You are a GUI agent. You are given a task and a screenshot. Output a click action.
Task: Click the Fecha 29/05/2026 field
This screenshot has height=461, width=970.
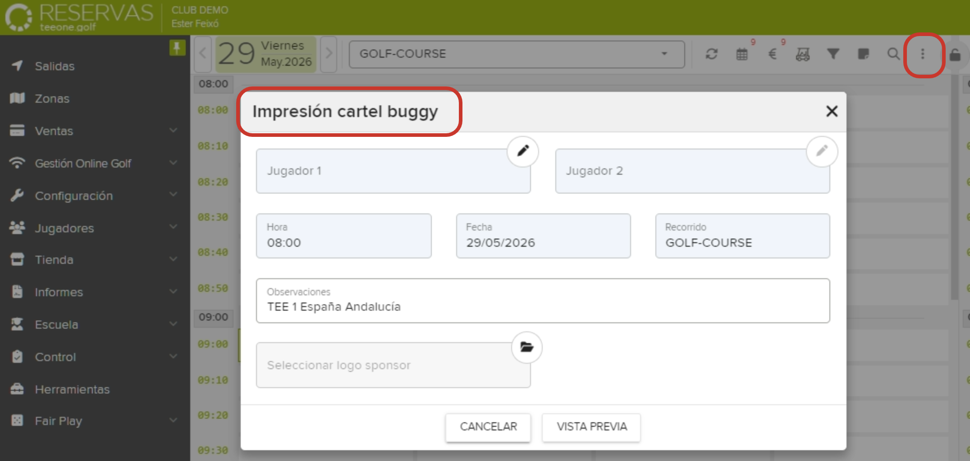[543, 236]
